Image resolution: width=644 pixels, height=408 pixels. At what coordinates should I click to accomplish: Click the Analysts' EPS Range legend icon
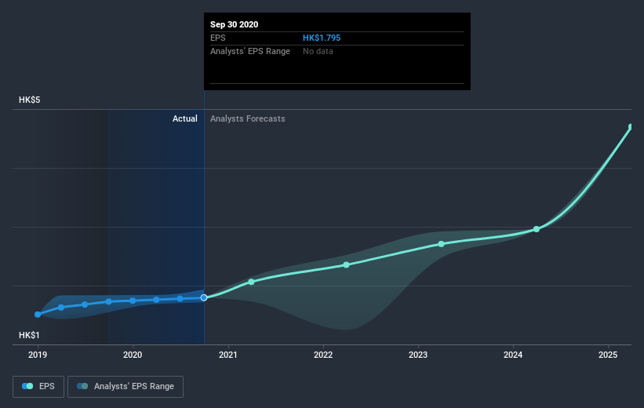coord(82,386)
